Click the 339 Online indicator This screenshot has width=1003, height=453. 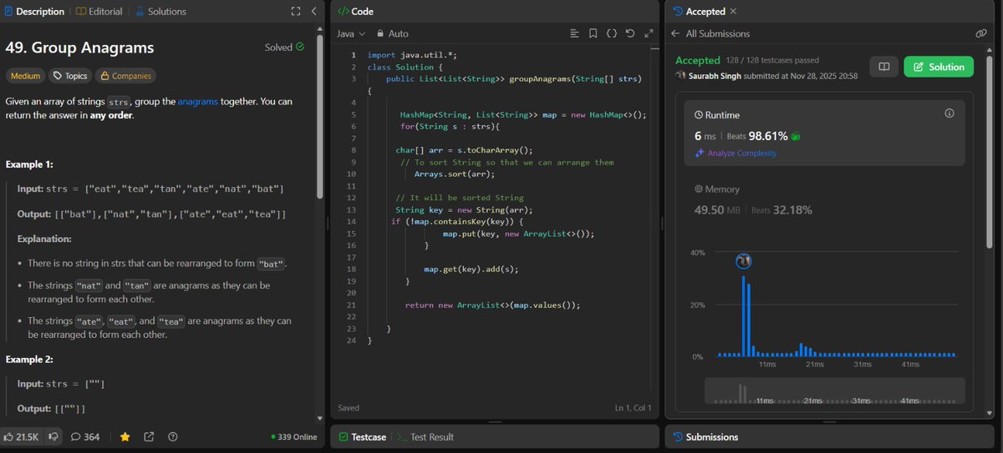294,436
